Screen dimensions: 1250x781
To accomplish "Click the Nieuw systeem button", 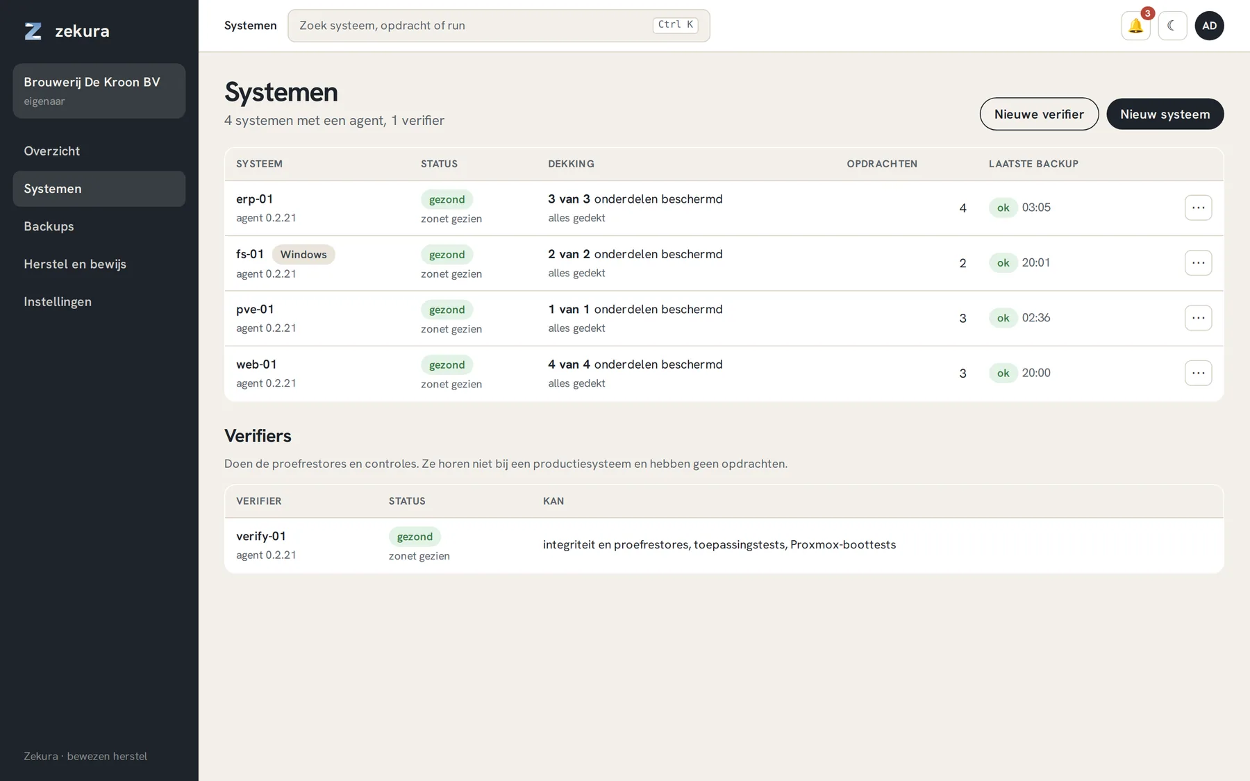I will pyautogui.click(x=1165, y=114).
